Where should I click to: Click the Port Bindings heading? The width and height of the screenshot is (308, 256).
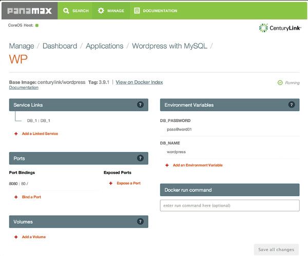click(22, 173)
